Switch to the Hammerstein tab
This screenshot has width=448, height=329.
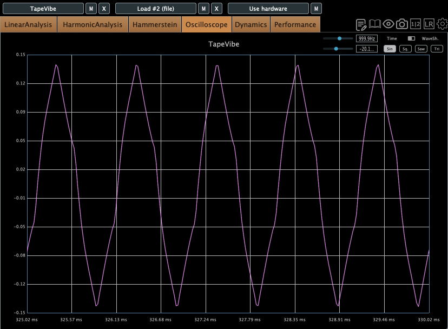click(156, 25)
